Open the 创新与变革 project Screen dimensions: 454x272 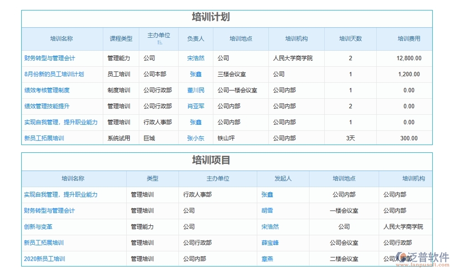tap(39, 227)
